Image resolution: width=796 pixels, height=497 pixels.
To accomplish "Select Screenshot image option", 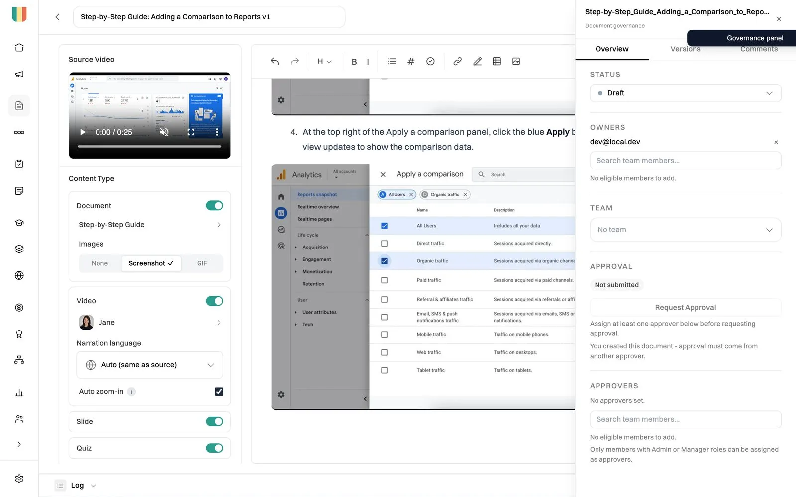I will tap(151, 263).
